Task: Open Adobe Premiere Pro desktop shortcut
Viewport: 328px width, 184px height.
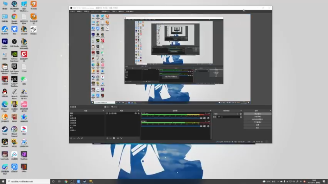Action: (x=5, y=44)
